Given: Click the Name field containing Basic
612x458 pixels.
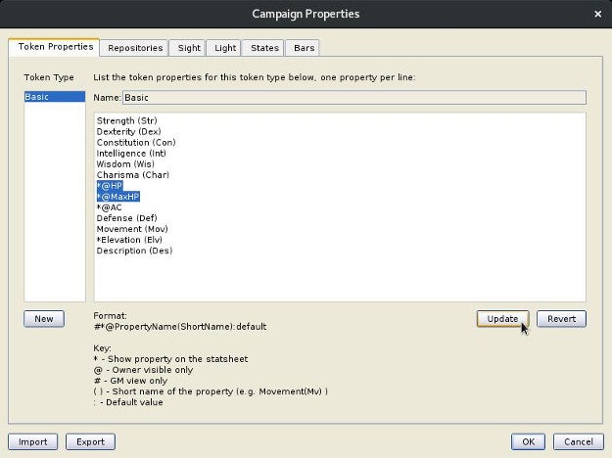Looking at the screenshot, I should coord(353,98).
